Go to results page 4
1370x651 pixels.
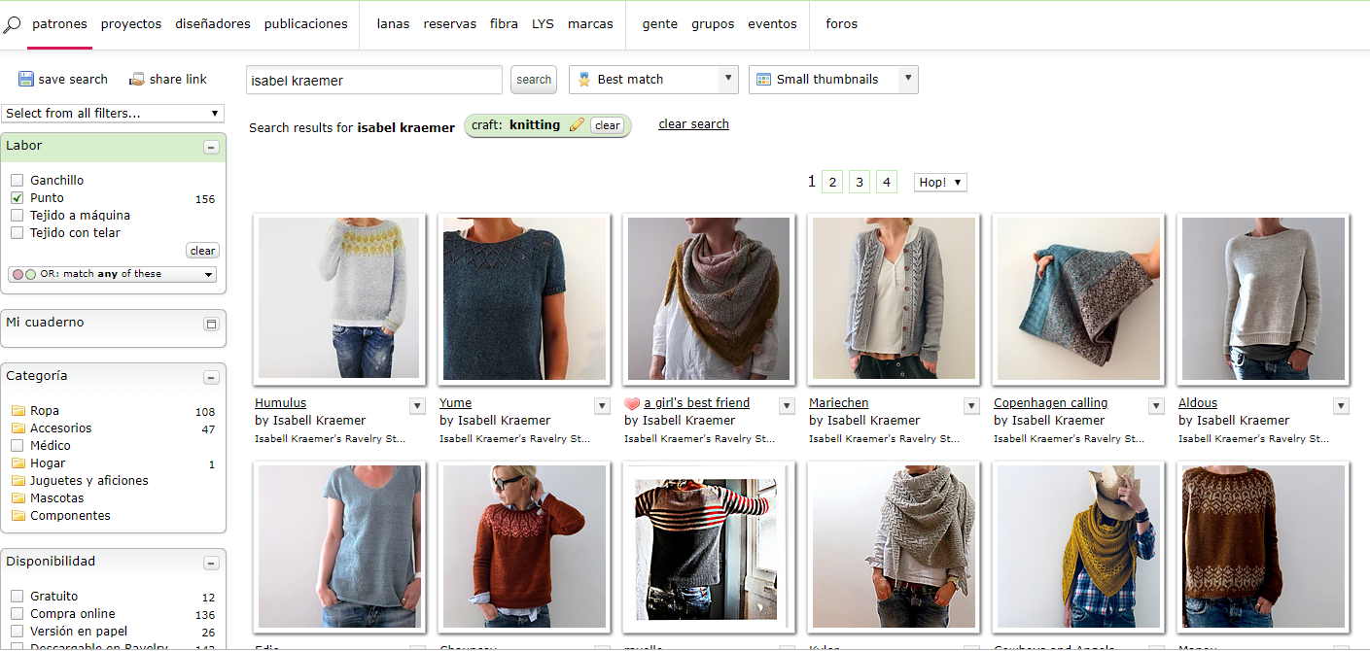coord(886,182)
